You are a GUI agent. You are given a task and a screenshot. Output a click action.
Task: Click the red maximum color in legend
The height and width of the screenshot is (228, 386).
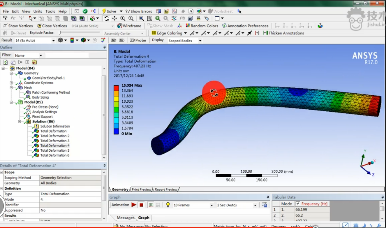coord(116,88)
